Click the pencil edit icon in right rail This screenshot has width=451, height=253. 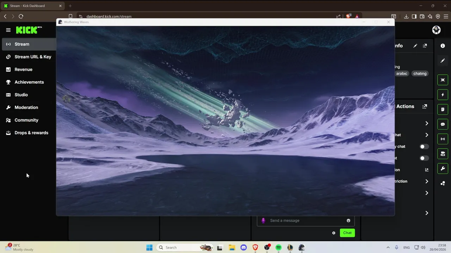(443, 61)
